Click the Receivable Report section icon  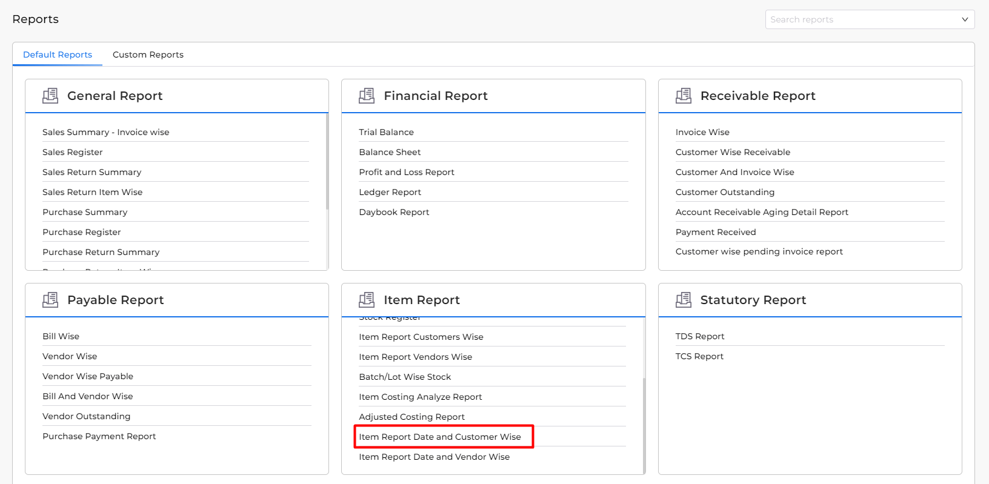click(x=684, y=96)
